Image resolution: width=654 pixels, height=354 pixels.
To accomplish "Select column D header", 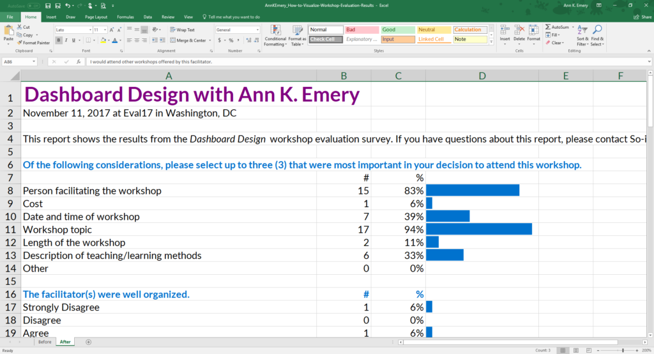I will 482,76.
